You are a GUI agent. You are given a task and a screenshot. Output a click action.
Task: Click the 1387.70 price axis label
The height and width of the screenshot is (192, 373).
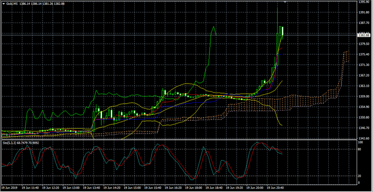tap(364, 23)
